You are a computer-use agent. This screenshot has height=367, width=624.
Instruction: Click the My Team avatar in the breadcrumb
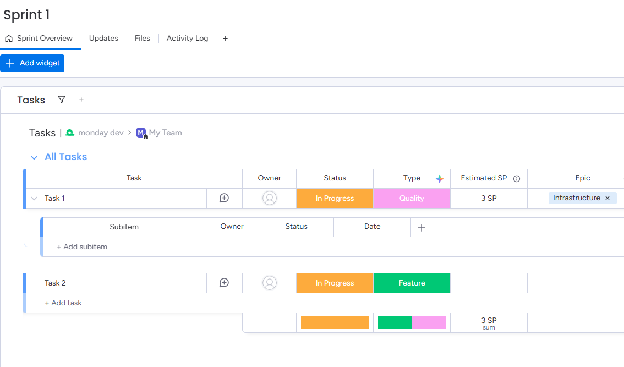[x=140, y=132]
